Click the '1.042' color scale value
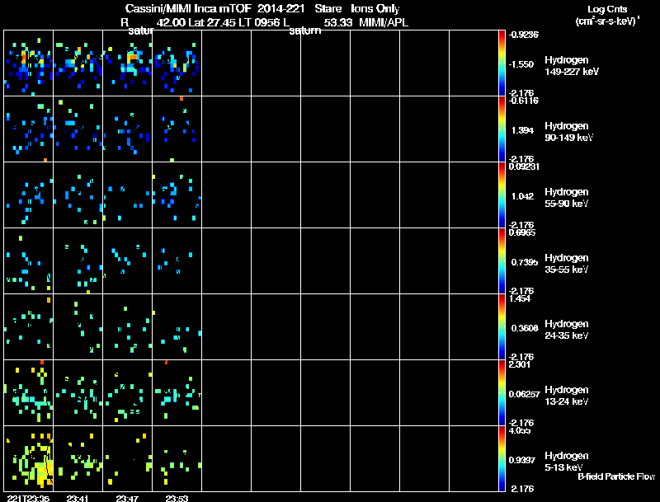This screenshot has width=660, height=502. pos(522,196)
